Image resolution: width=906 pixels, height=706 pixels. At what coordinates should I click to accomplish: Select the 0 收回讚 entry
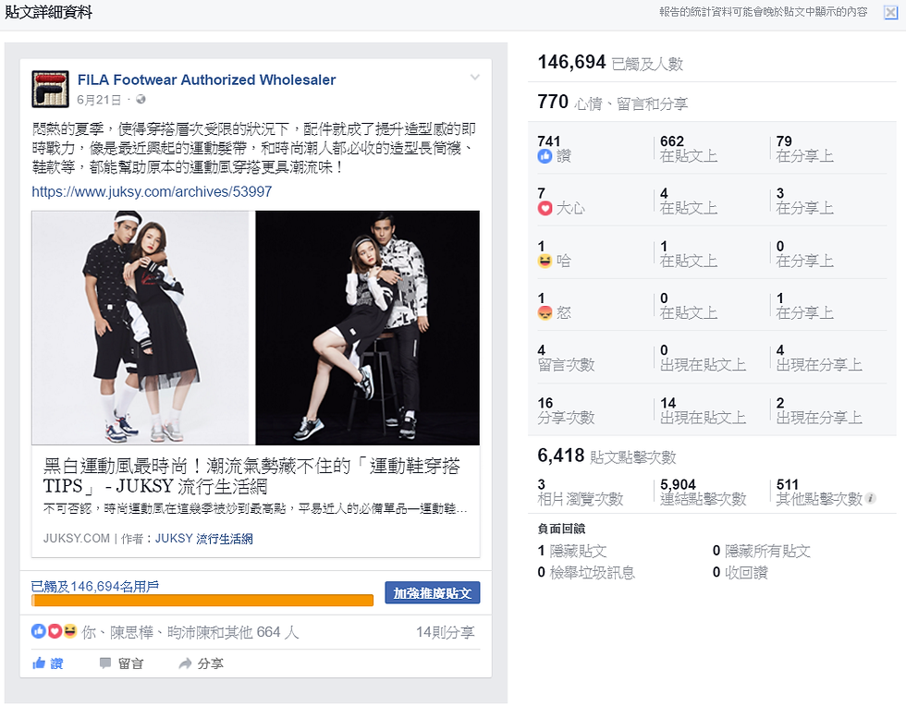point(741,573)
